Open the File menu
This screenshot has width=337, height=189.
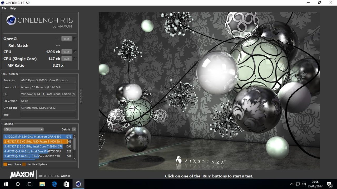tap(4, 8)
